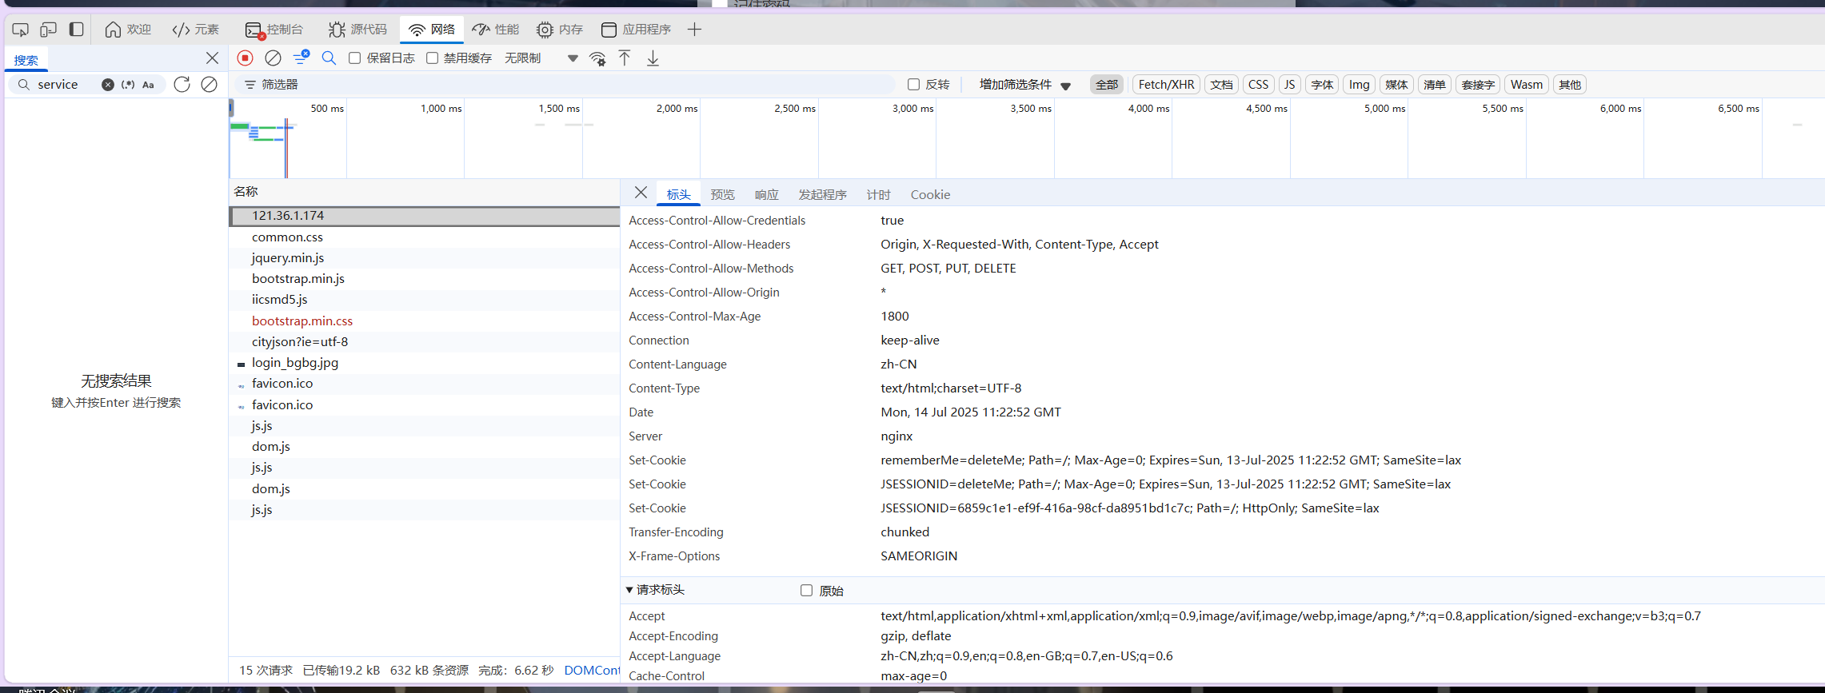Open the 控制台 (Console) tab
1825x693 pixels.
[274, 30]
